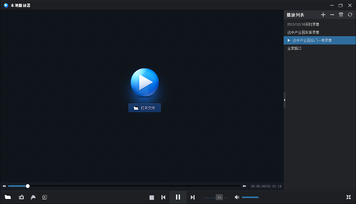The width and height of the screenshot is (356, 204).
Task: Click the fast-forward double-arrow beside progress bar
Action: click(244, 186)
